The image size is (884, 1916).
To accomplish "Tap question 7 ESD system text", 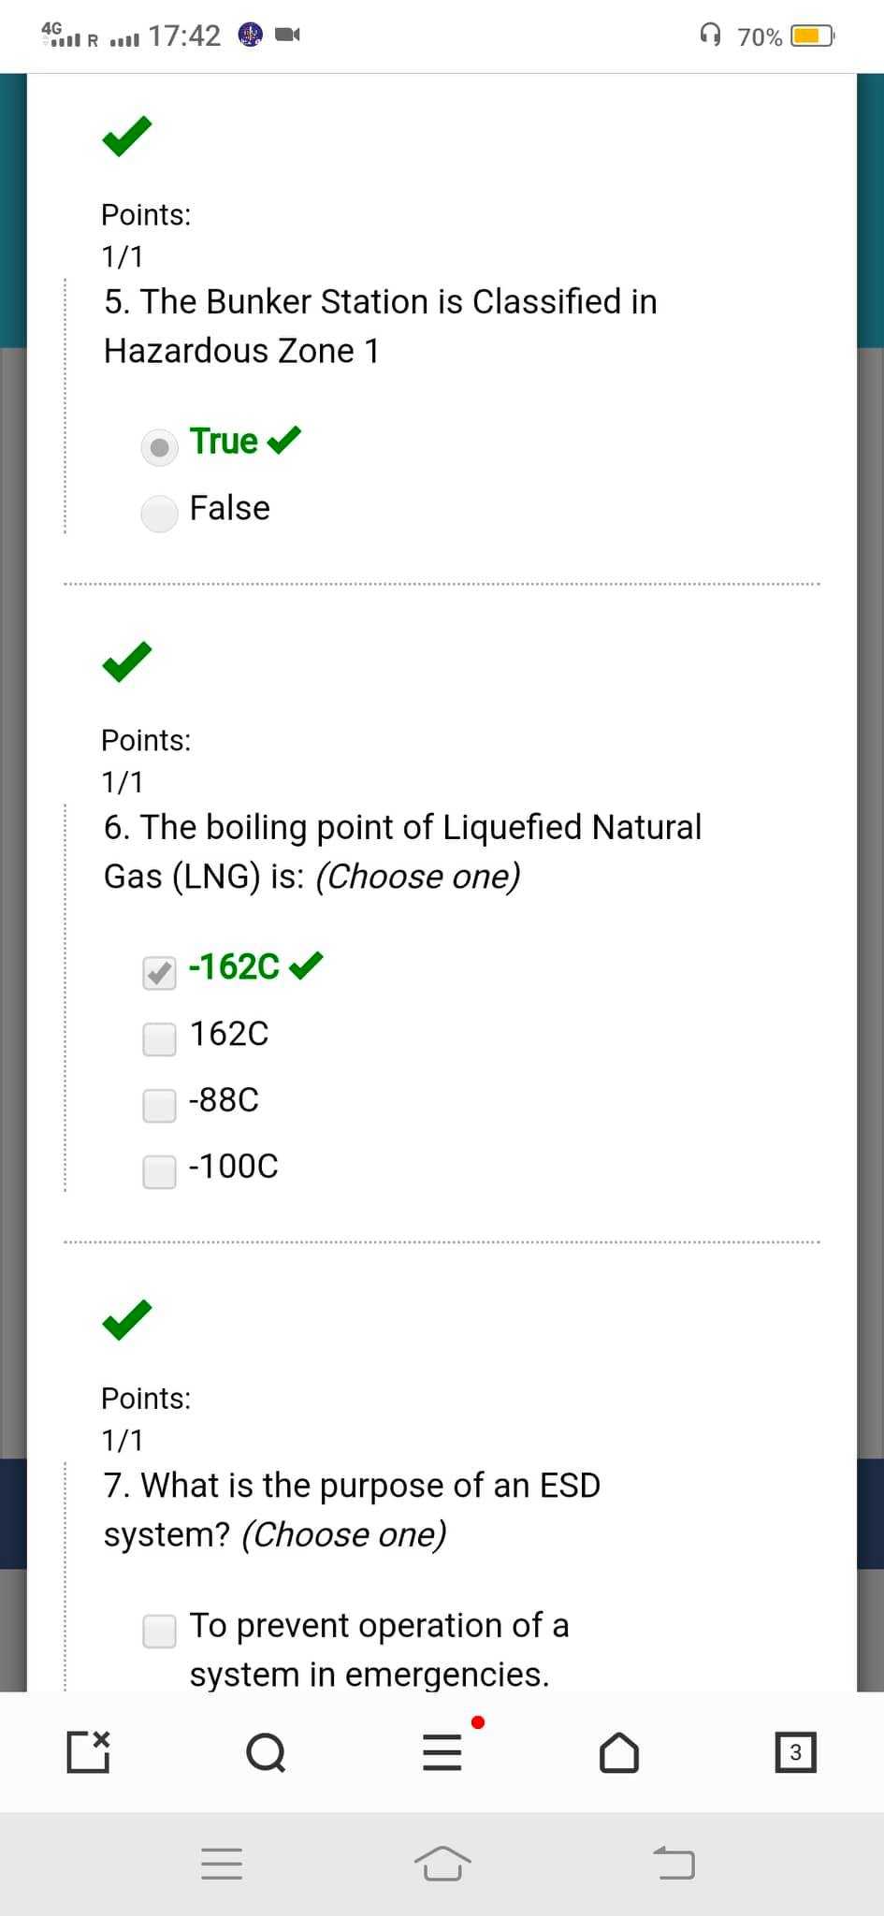I will coord(352,1509).
